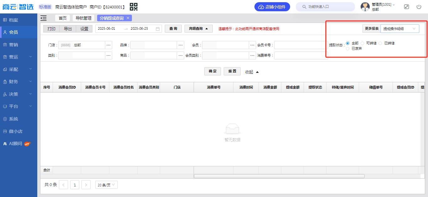Click the ellipsis button beside 商品 field
Screen dimensions: 428x197
click(181, 55)
